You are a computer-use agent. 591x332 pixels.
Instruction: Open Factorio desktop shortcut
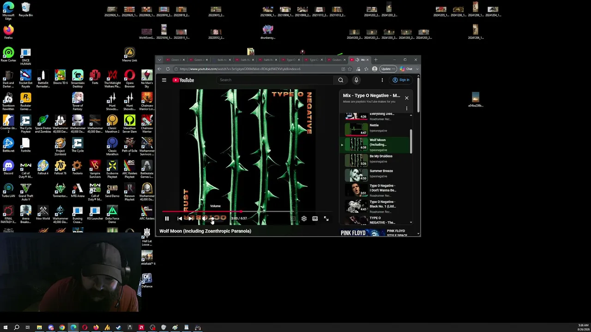click(78, 168)
